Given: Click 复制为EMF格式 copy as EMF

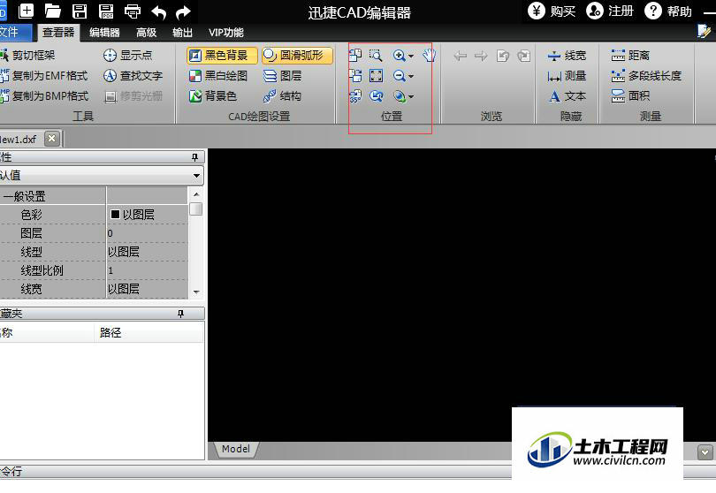Looking at the screenshot, I should 44,75.
